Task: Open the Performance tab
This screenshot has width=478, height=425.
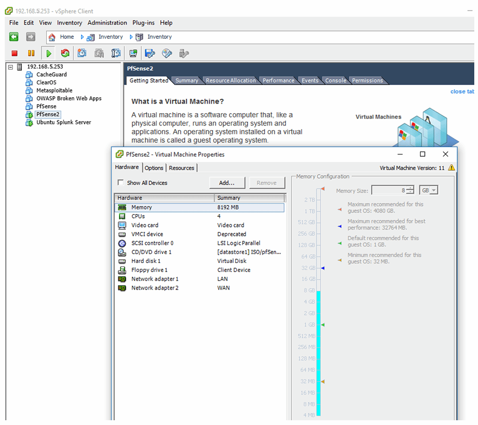Action: (278, 81)
